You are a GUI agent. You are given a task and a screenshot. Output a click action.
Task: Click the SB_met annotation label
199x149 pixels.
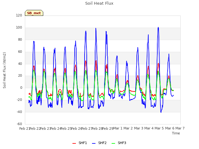point(34,13)
